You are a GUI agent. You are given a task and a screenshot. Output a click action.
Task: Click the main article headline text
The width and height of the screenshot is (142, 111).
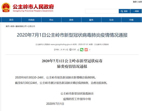72,35
